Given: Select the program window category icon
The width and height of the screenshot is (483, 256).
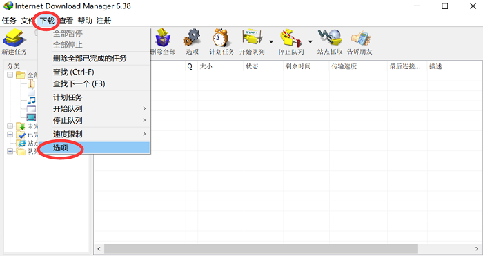Looking at the screenshot, I should [31, 109].
